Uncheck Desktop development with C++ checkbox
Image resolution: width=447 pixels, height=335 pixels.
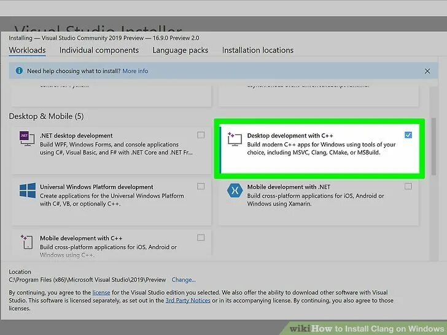pos(408,135)
